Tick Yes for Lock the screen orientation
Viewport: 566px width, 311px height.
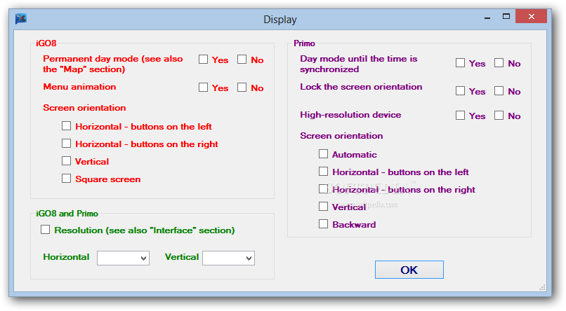pos(460,91)
